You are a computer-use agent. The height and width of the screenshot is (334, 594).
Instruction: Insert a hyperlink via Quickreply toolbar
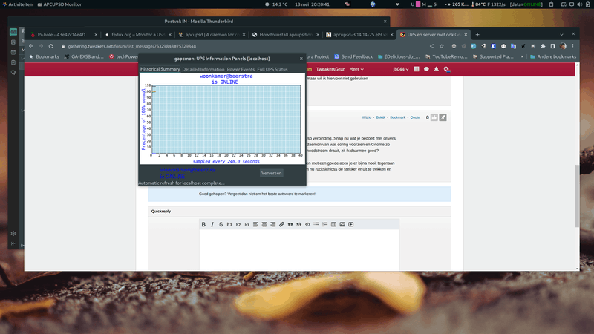(281, 225)
